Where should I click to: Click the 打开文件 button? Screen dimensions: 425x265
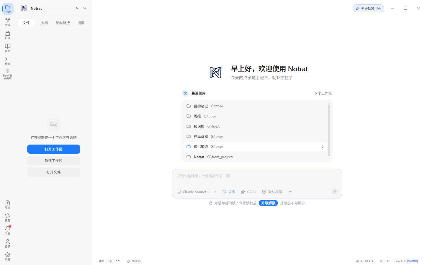54,172
